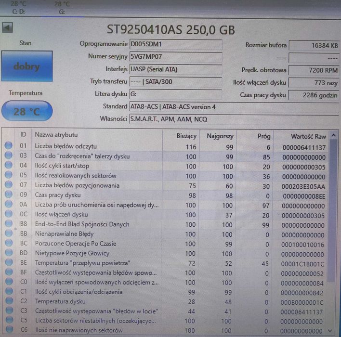341x337 pixels.
Task: Click raw value 0000000008EE
Action: click(304, 196)
